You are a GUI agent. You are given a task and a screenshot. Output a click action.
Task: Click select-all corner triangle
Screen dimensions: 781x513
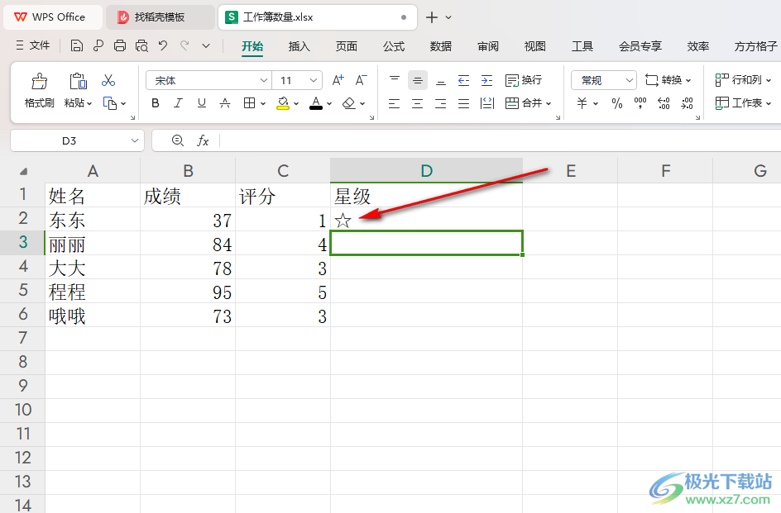(x=23, y=171)
